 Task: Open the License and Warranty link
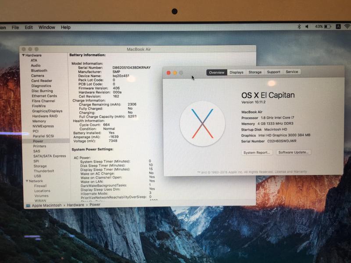pos(291,172)
